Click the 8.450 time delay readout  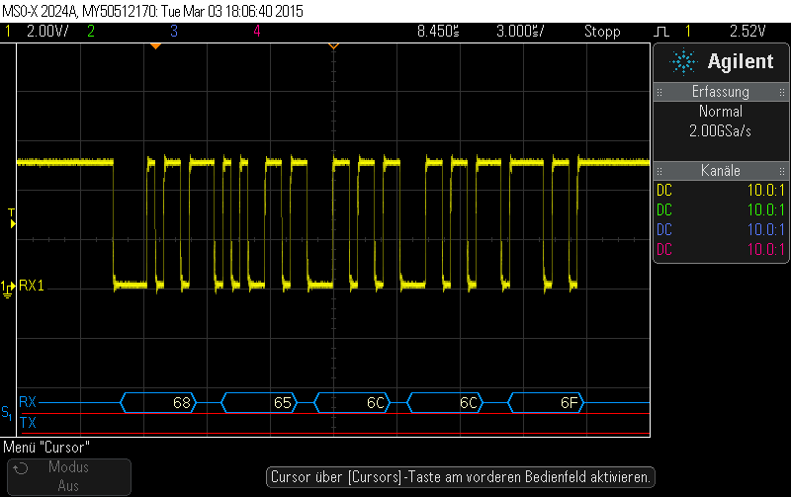pyautogui.click(x=438, y=32)
